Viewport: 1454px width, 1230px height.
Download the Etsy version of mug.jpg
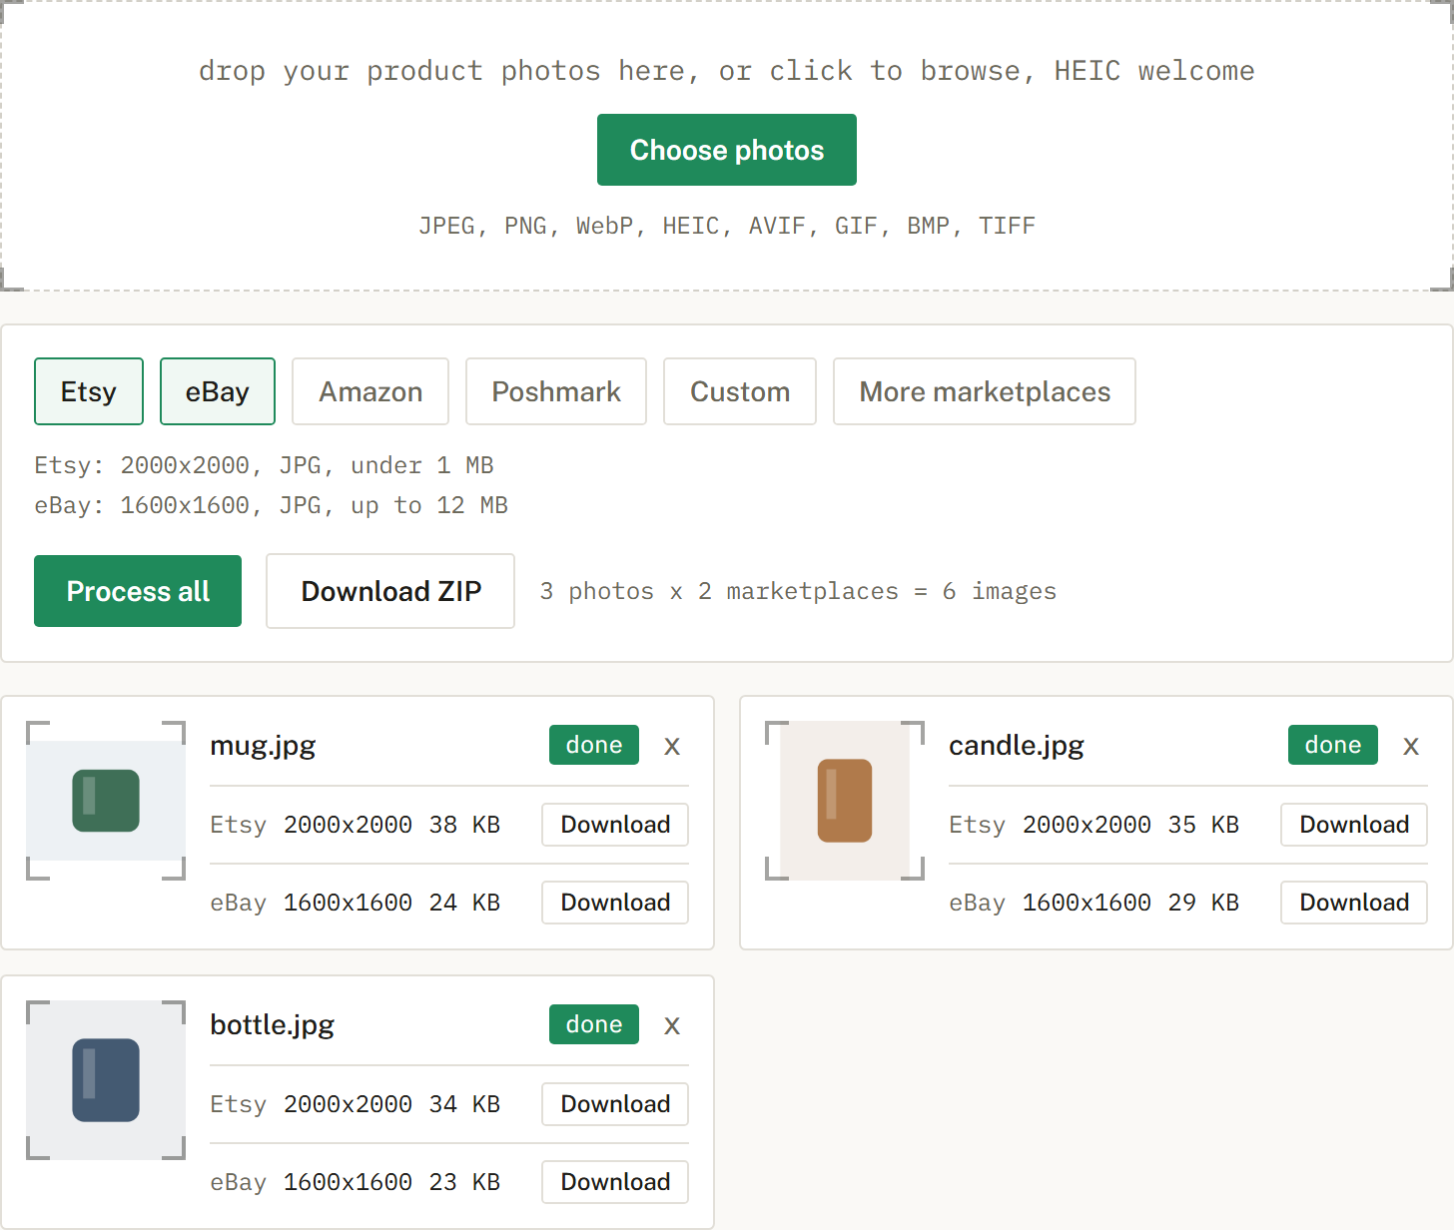pos(615,825)
